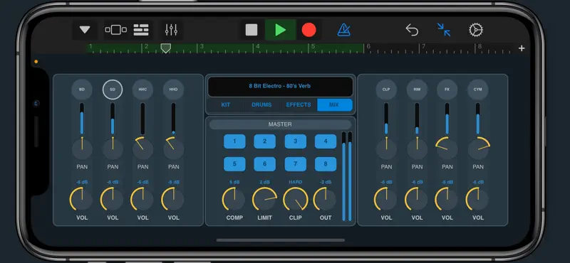Switch to the DRUMS tab
The width and height of the screenshot is (570, 263).
pos(261,104)
